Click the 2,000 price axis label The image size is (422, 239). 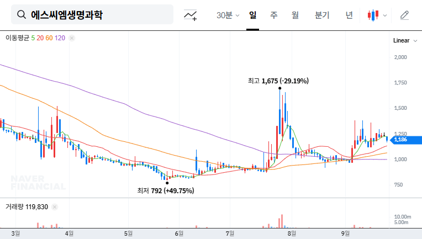pyautogui.click(x=400, y=57)
